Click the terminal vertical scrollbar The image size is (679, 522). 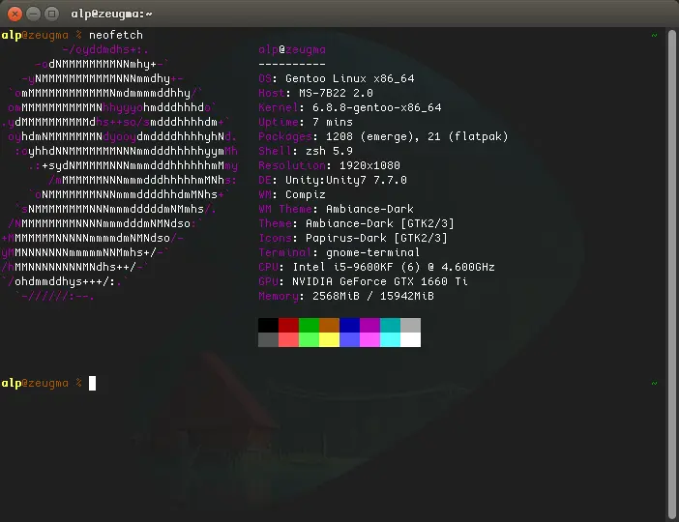click(x=671, y=275)
